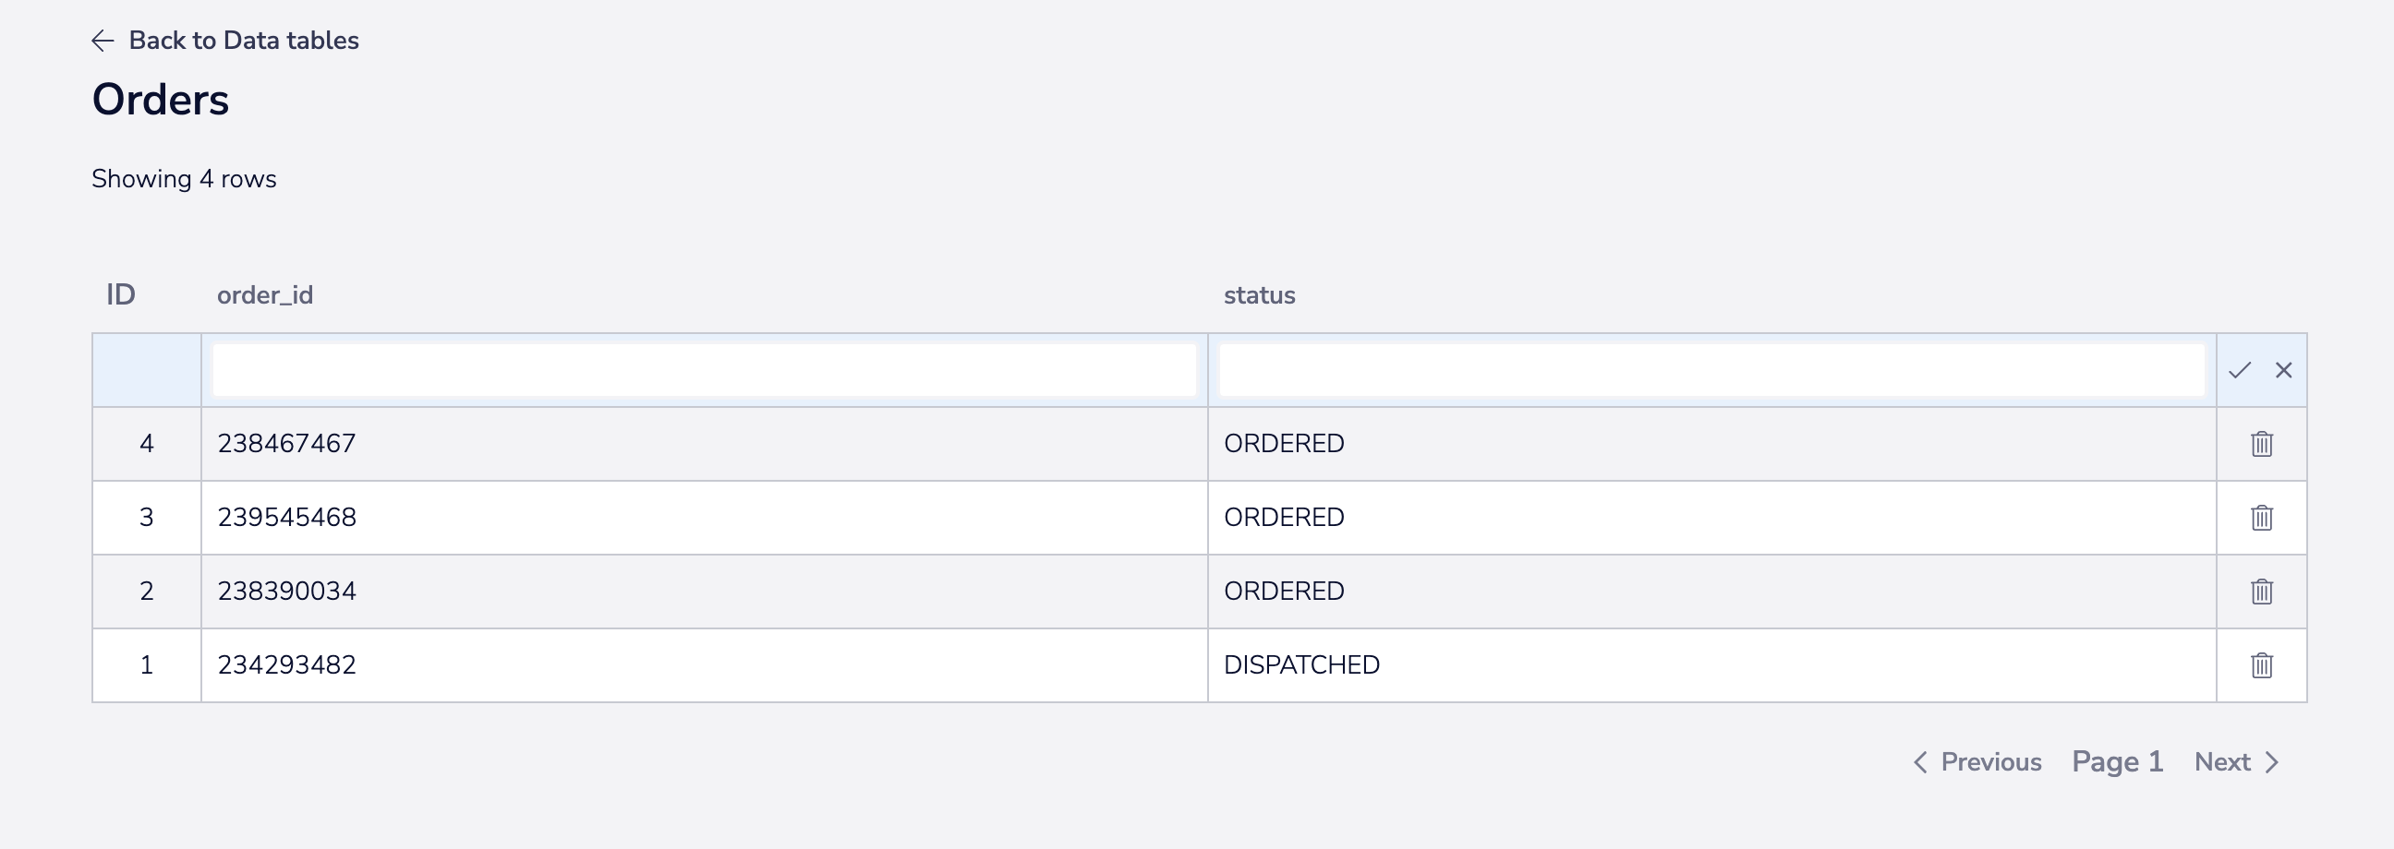Select the row containing order 239545468
Image resolution: width=2394 pixels, height=849 pixels.
point(650,518)
